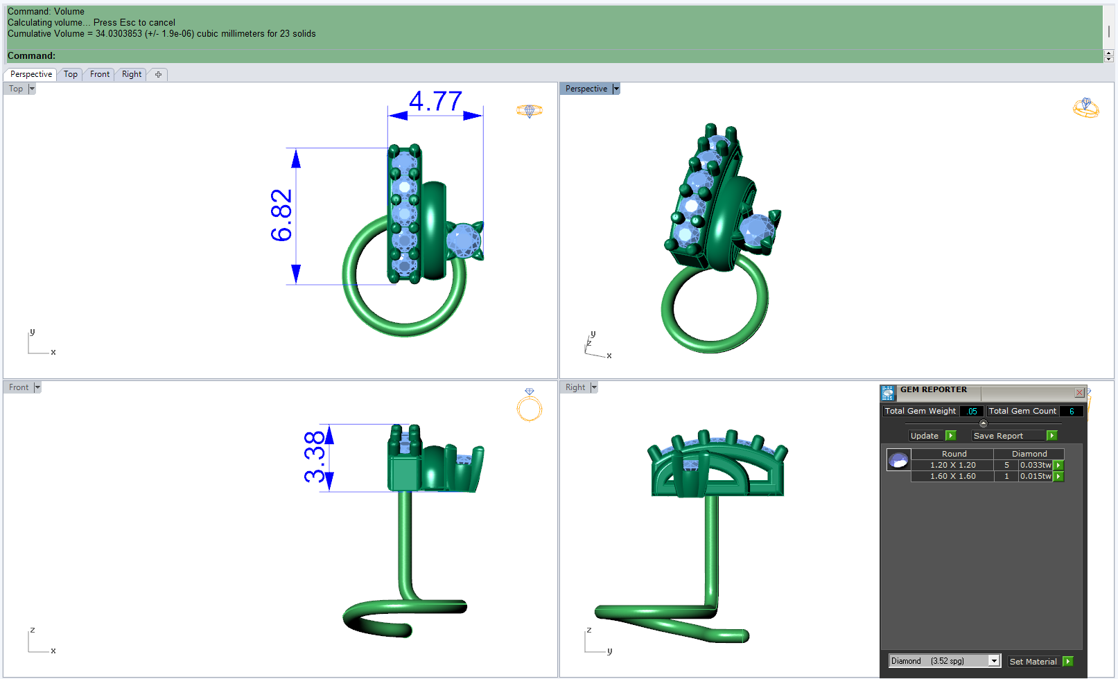Switch to the Right viewport tab
1118x679 pixels.
(x=132, y=74)
